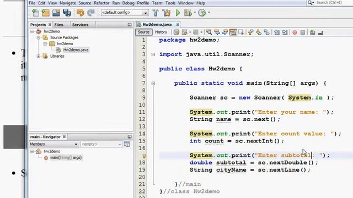Collapse the main method fold on line 7
Viewport: 353px width, 198px height.
click(x=153, y=83)
